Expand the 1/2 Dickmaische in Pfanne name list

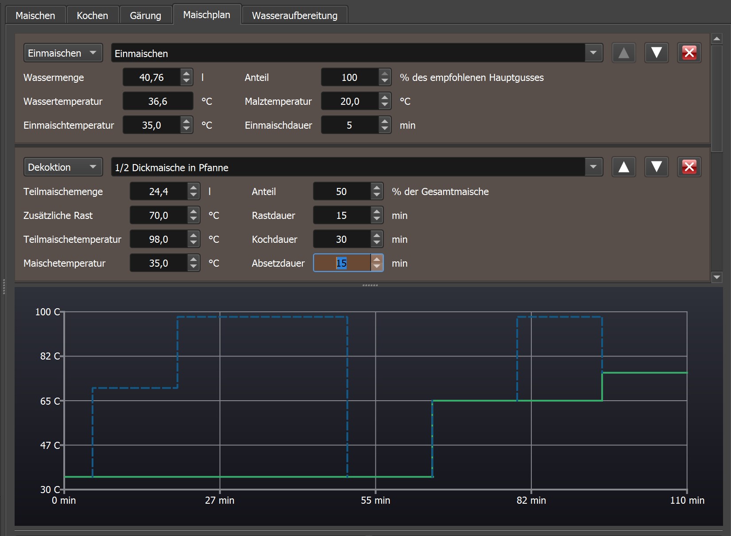click(593, 167)
